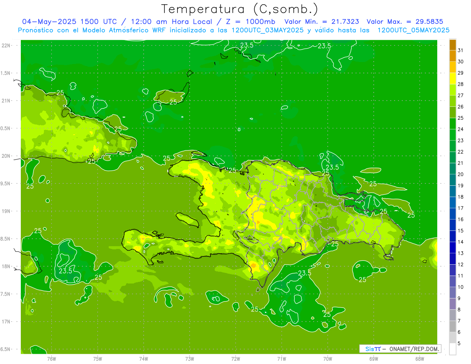The image size is (471, 364).
Task: Click the dark orange swatch above the 31 label
Action: [x=453, y=45]
